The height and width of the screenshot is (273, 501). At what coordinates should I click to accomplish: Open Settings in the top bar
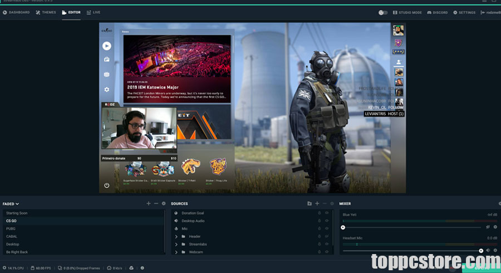click(464, 12)
